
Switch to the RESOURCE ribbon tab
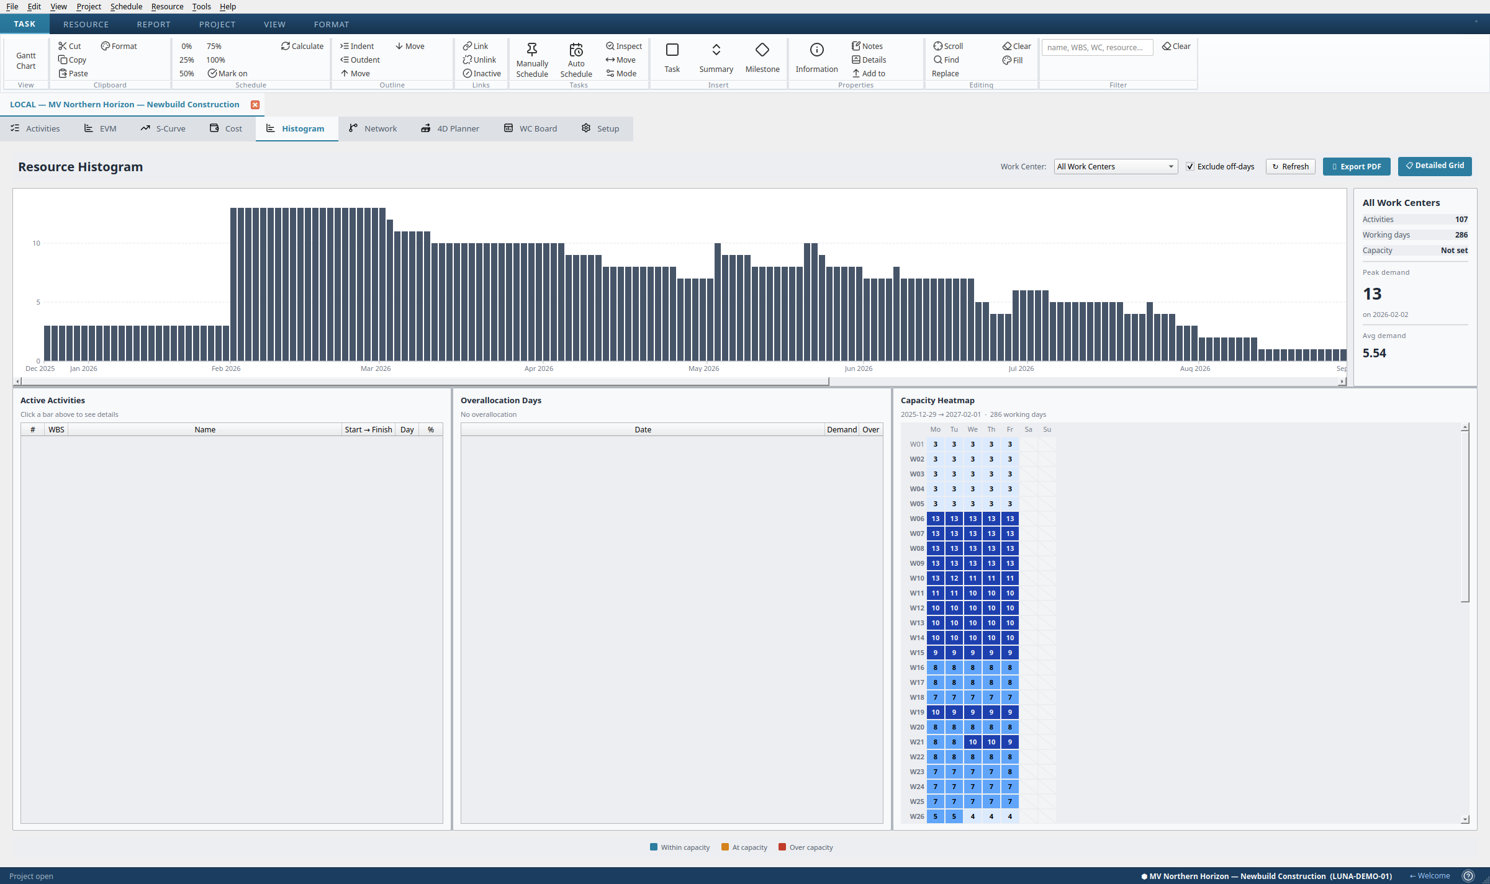[86, 24]
